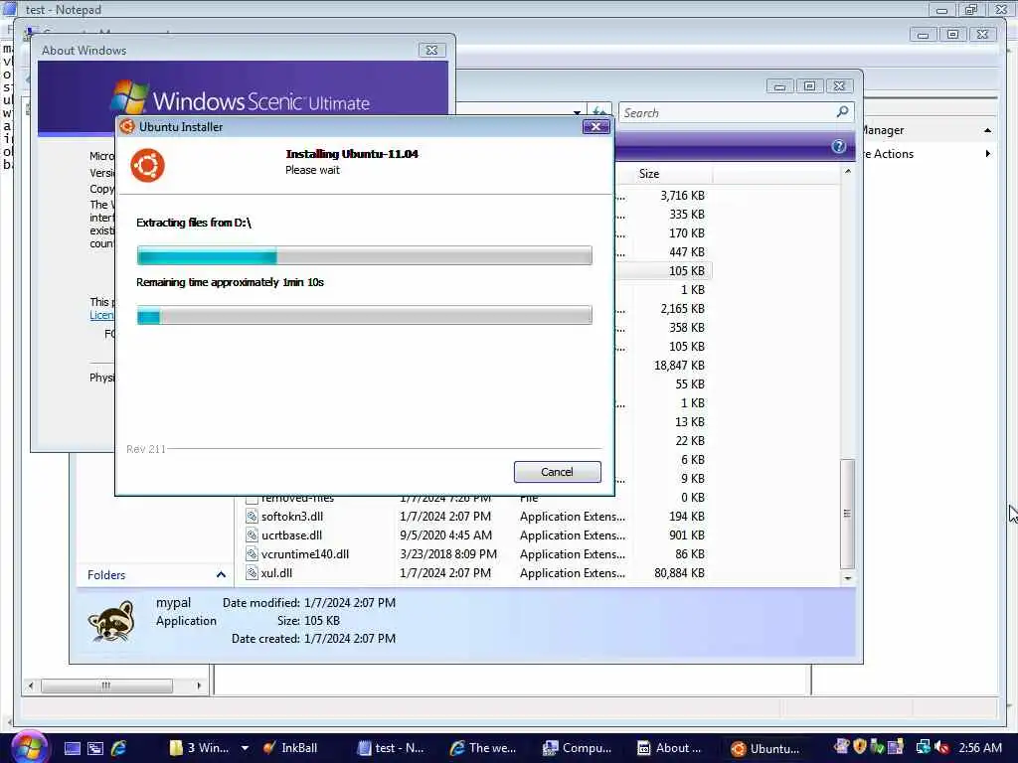The height and width of the screenshot is (763, 1018).
Task: Click the Explorer refresh button near address bar
Action: point(598,112)
